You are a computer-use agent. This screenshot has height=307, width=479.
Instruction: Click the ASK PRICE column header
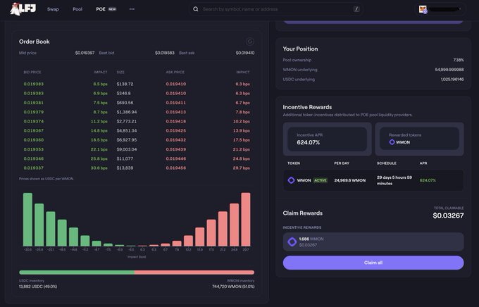click(175, 72)
